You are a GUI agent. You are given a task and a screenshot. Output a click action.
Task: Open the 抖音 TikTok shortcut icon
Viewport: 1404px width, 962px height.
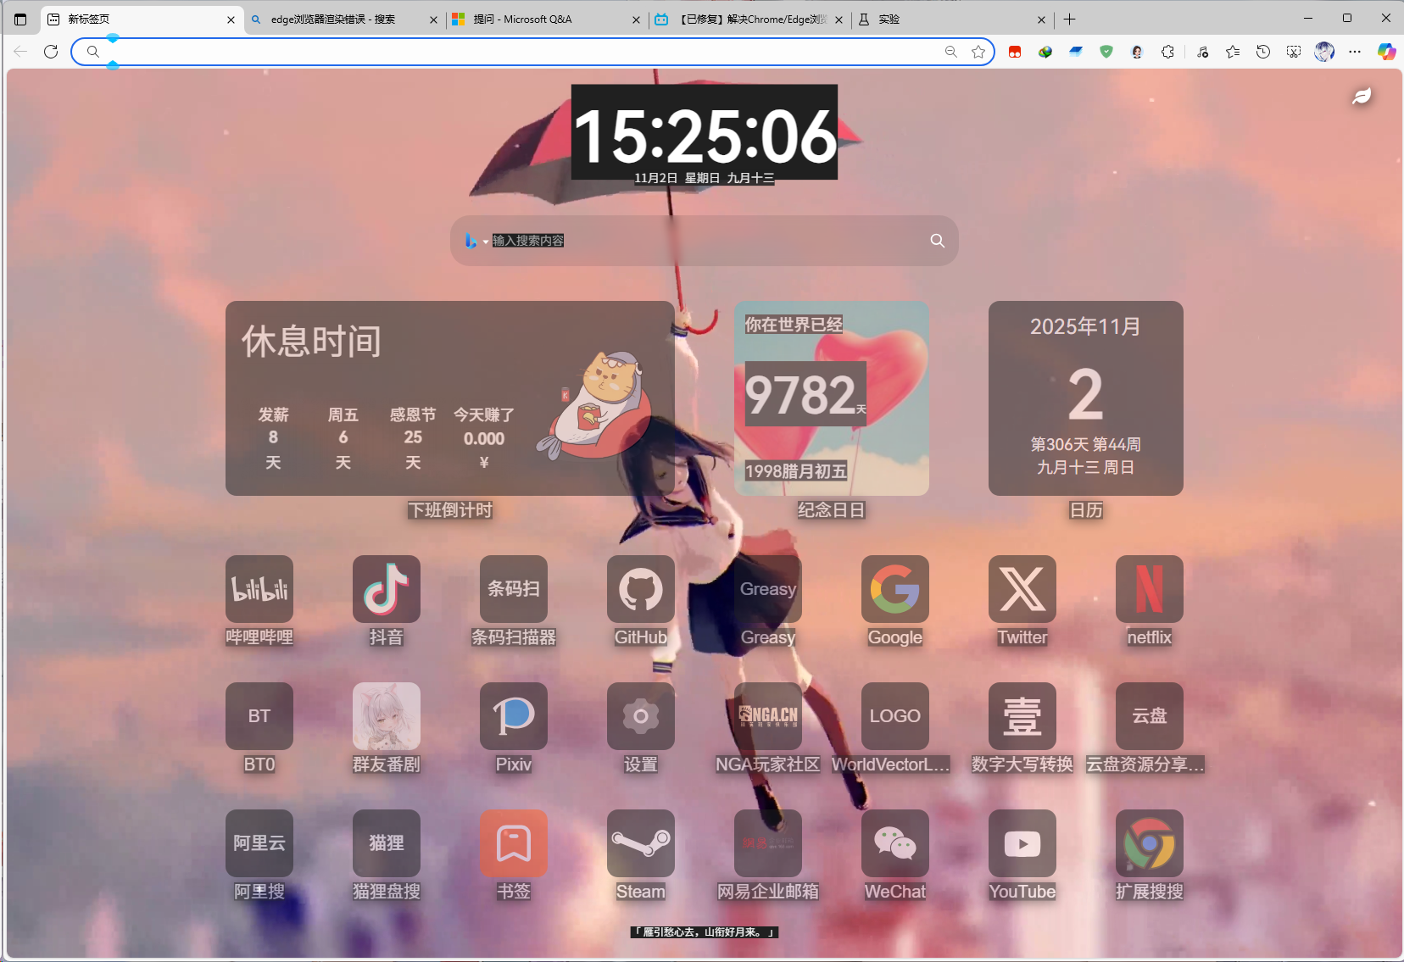387,589
